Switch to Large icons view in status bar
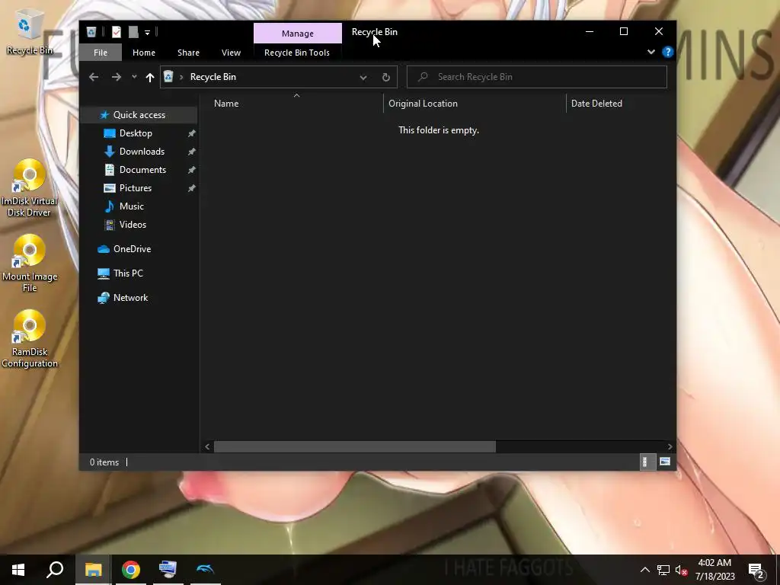Viewport: 780px width, 585px height. coord(664,462)
